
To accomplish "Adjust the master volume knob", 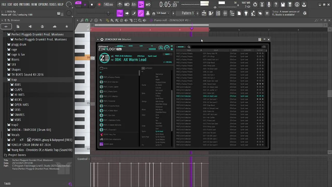I will tap(69, 4).
